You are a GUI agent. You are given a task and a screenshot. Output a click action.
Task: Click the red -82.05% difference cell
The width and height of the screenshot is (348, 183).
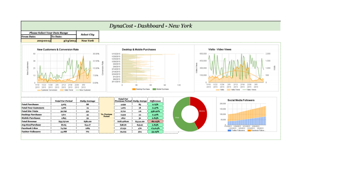pos(155,122)
